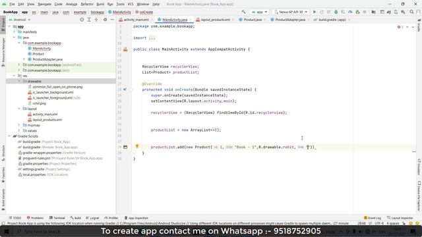Hide the Project tool window

(x=112, y=20)
